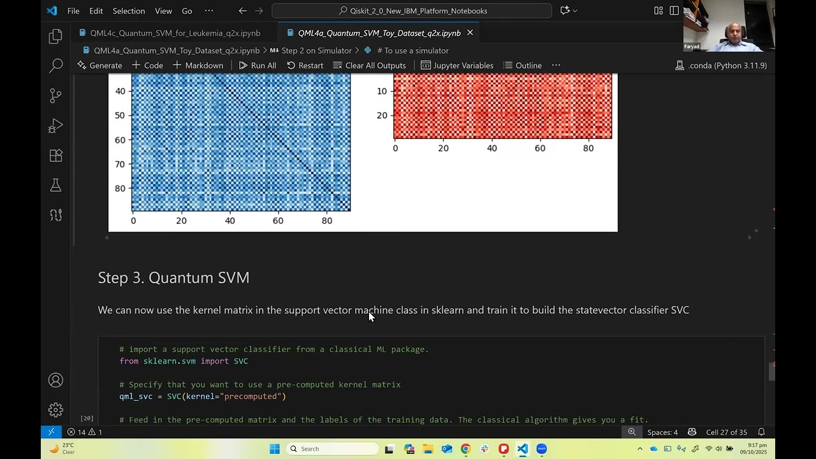This screenshot has height=459, width=816.
Task: Open the Edit menu
Action: click(96, 11)
